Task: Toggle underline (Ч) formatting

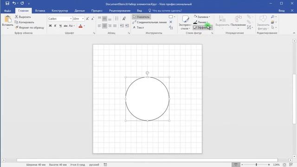Action: click(x=60, y=26)
